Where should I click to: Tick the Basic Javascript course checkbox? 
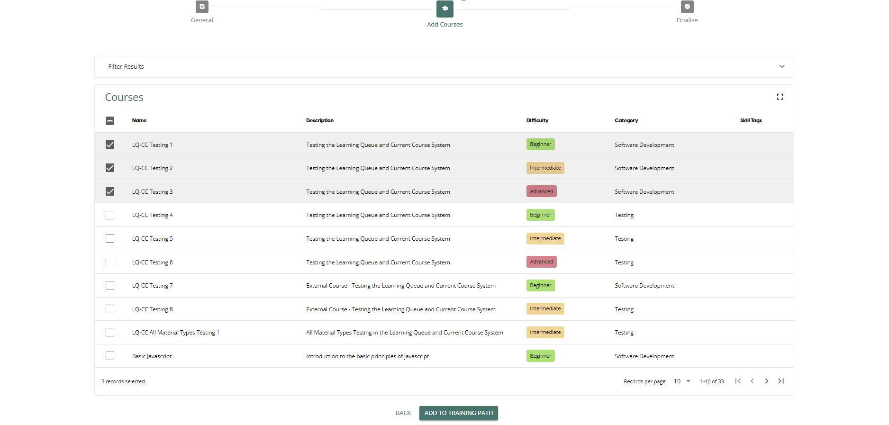(x=110, y=356)
